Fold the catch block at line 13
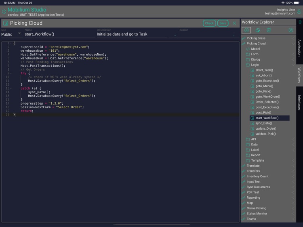The width and height of the screenshot is (303, 227). (11, 88)
